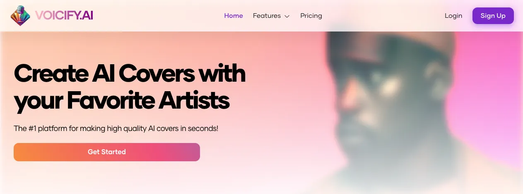This screenshot has width=523, height=194.
Task: Open the Pricing page link
Action: [311, 16]
